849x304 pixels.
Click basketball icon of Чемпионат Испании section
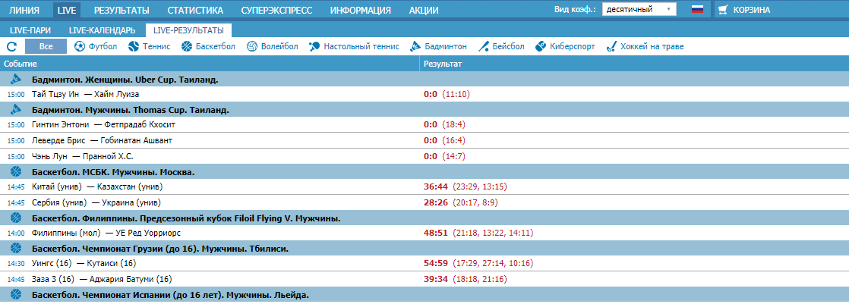coord(15,296)
